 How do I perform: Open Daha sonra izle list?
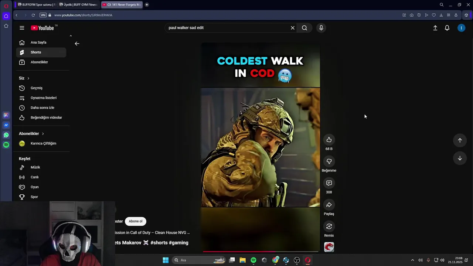pos(41,108)
